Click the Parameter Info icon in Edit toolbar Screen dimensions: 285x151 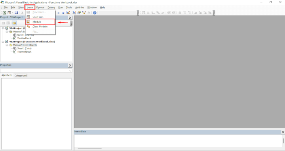point(158,13)
